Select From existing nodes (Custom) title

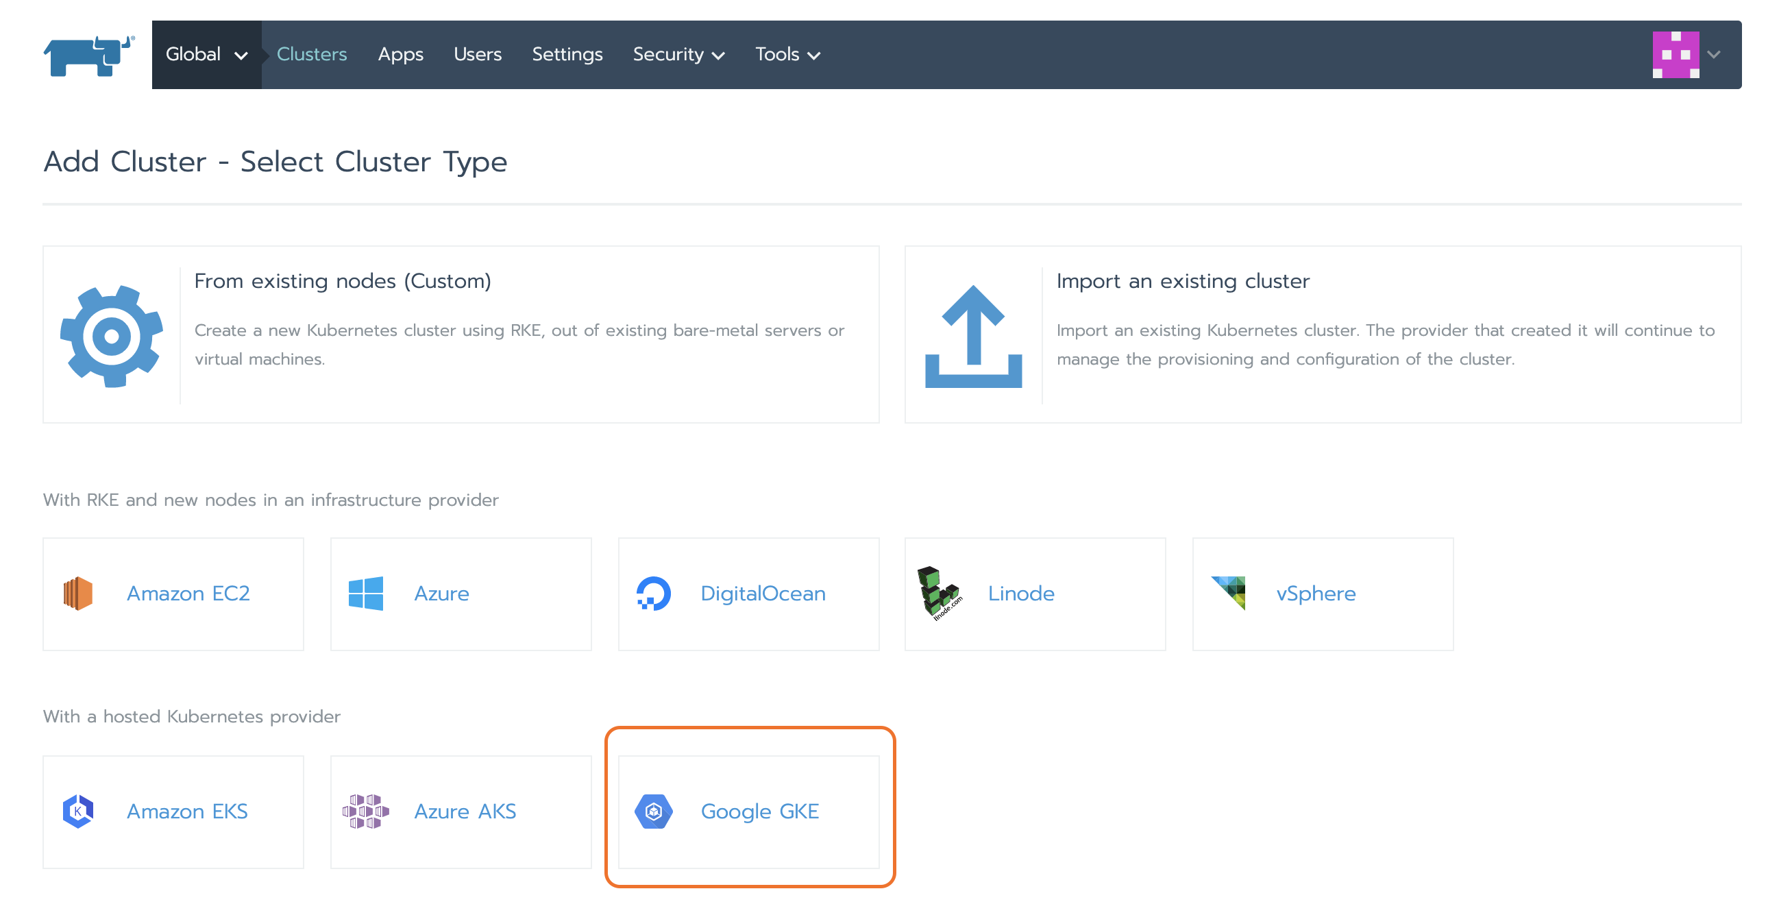tap(343, 281)
